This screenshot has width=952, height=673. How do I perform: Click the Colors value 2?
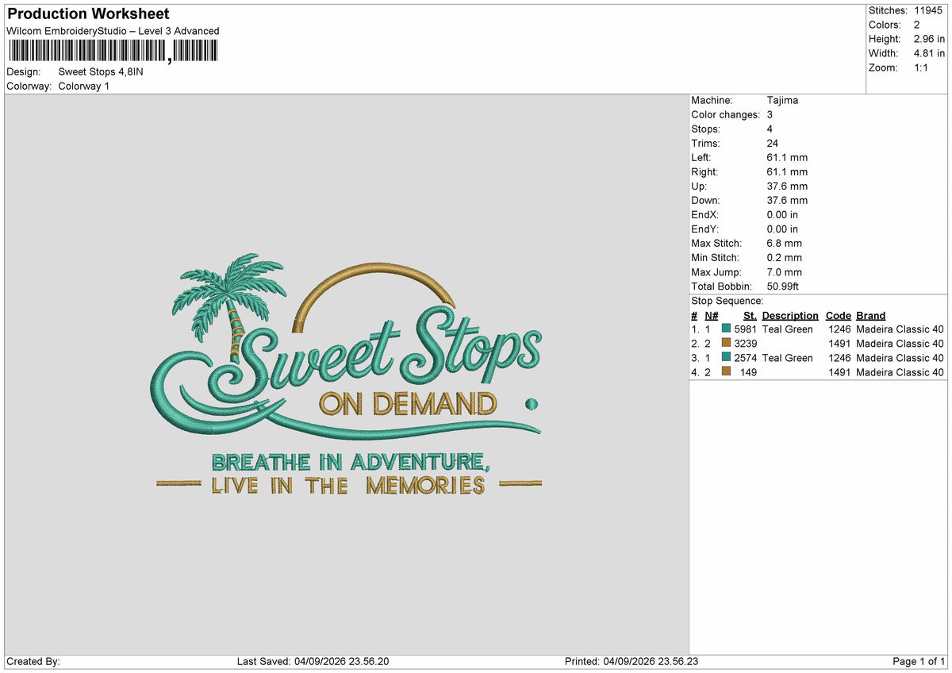[x=916, y=25]
